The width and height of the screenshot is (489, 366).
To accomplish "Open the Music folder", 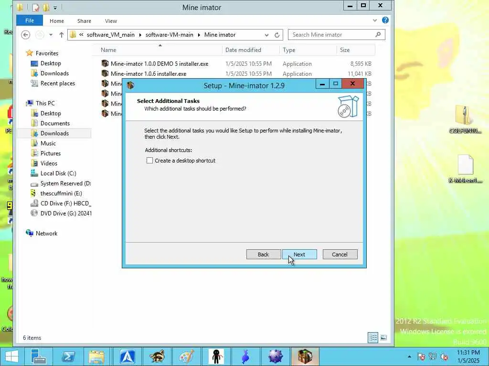I will pos(48,143).
